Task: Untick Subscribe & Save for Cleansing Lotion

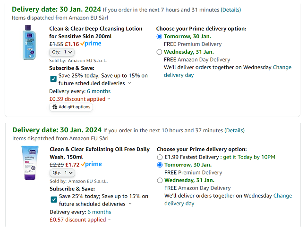Action: pyautogui.click(x=53, y=79)
